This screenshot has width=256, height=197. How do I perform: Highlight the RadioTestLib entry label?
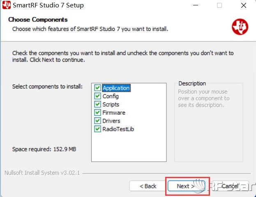click(118, 129)
